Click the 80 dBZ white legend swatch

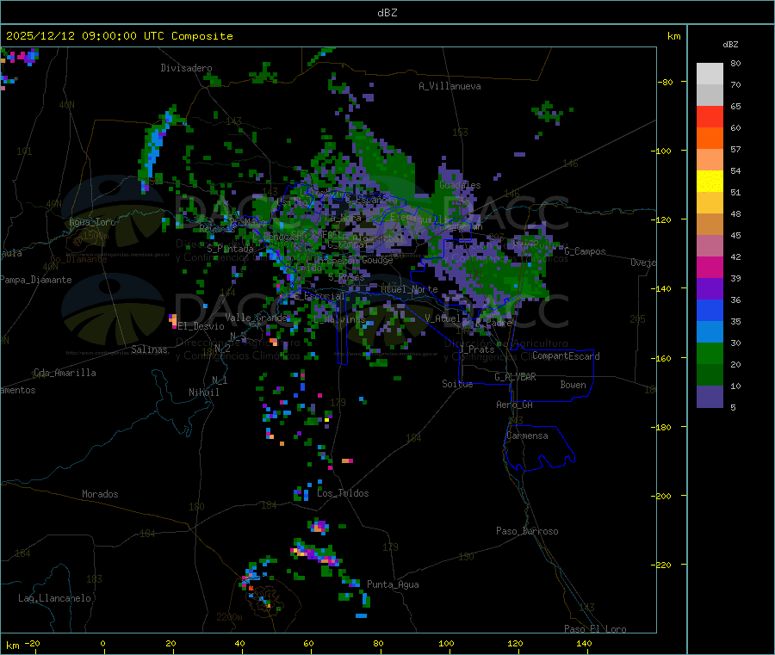pos(710,74)
